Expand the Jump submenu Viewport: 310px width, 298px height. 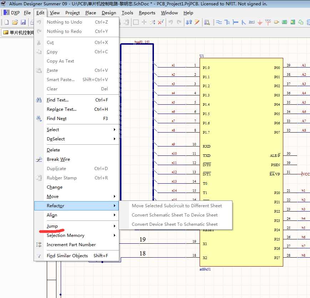pyautogui.click(x=77, y=226)
